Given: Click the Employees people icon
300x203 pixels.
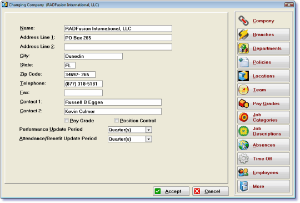Looking at the screenshot, I should click(x=243, y=172).
